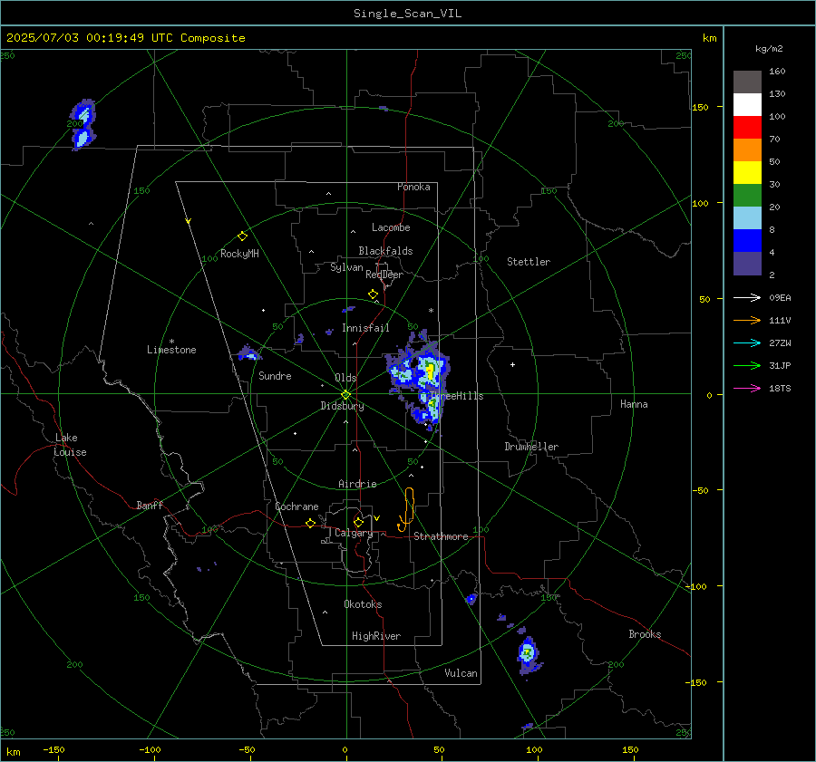
Task: Click the orange 111V arrow in the legend
Action: pos(747,321)
